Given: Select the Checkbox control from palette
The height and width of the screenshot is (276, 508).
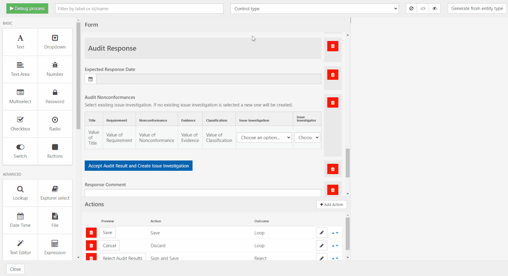Looking at the screenshot, I should pos(20,124).
